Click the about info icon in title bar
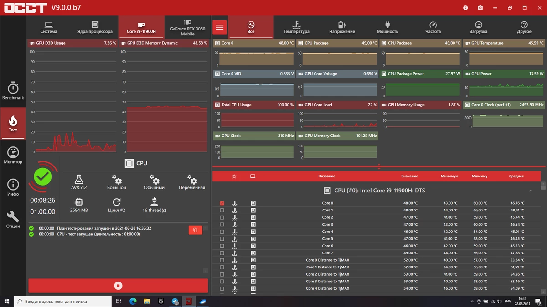The height and width of the screenshot is (307, 547). [465, 8]
